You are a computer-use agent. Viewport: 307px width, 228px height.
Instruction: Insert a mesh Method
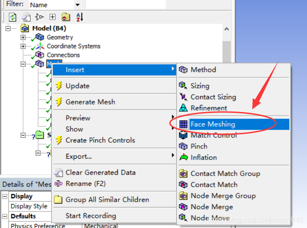click(234, 70)
